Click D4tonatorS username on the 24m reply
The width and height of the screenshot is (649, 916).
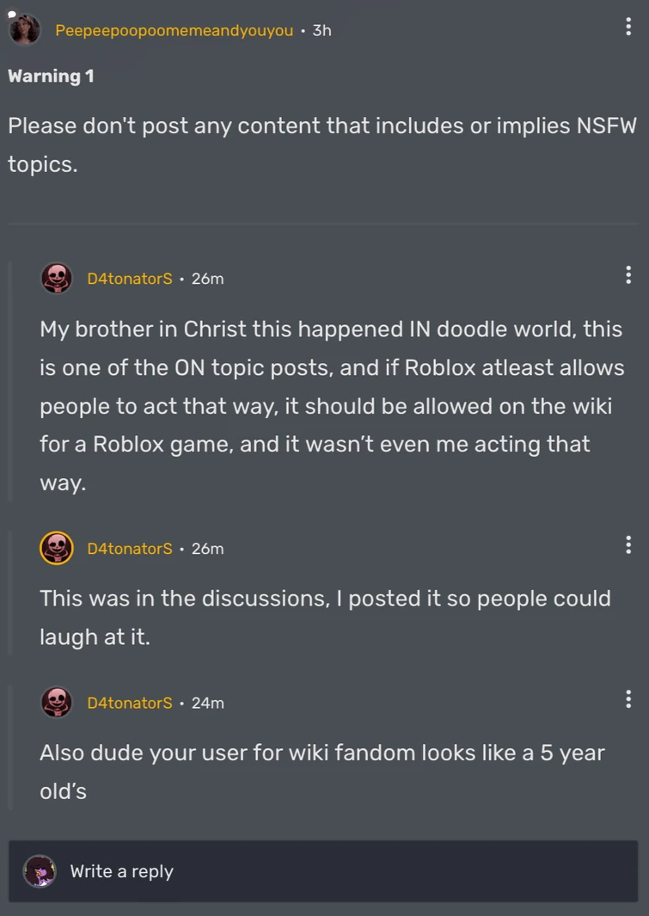pos(129,704)
